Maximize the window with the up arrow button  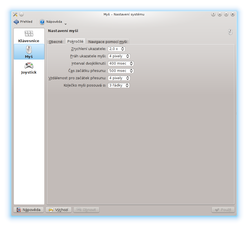(x=226, y=14)
